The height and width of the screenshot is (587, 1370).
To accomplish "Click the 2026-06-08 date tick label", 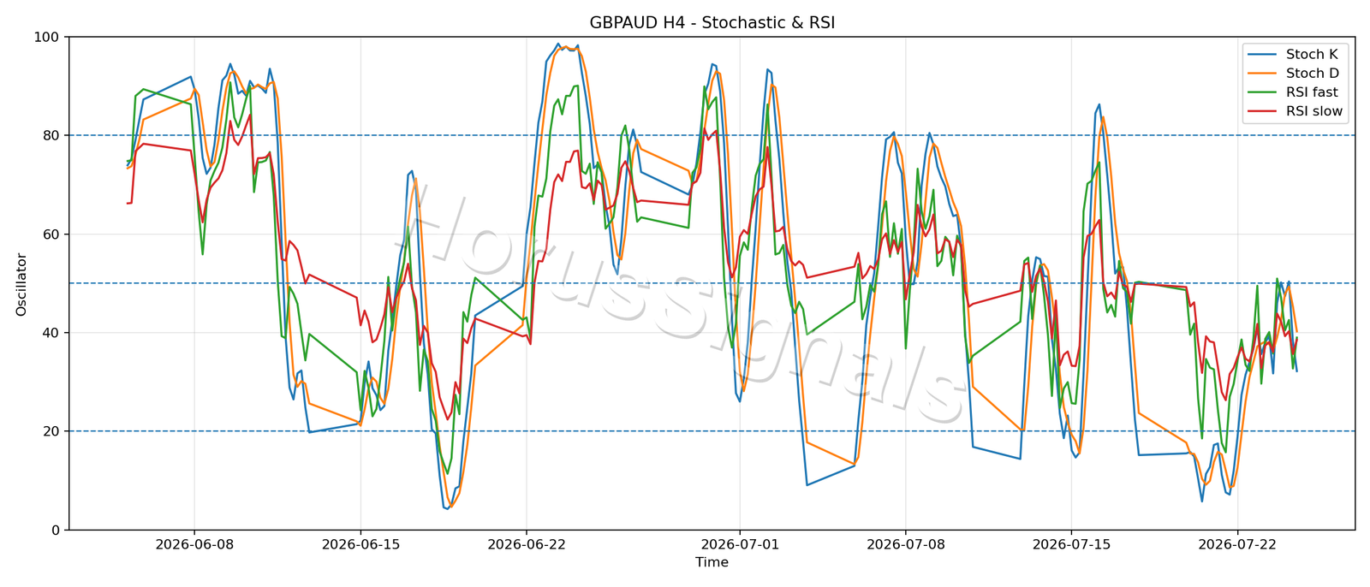I will coord(194,544).
